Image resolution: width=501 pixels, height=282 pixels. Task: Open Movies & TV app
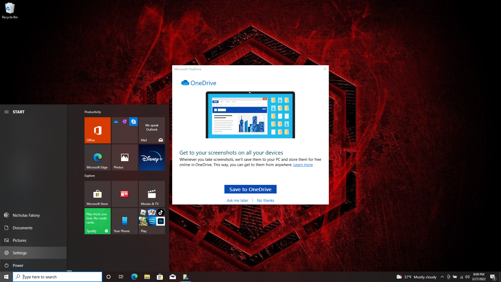click(152, 193)
